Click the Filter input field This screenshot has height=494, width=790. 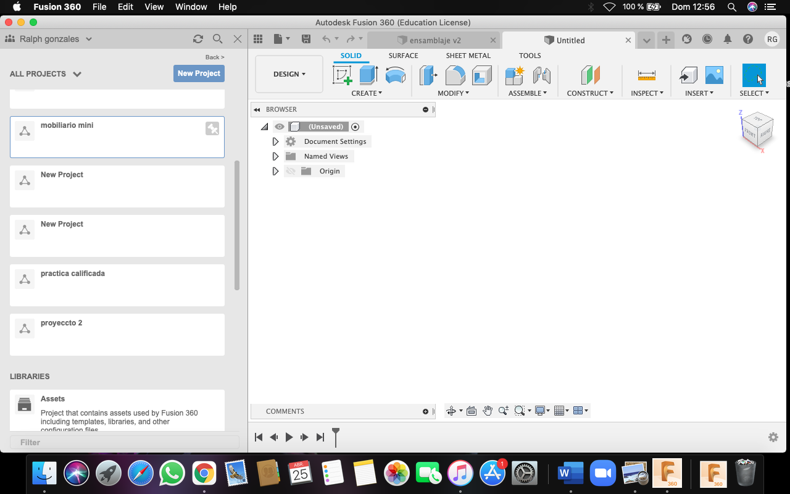click(125, 442)
